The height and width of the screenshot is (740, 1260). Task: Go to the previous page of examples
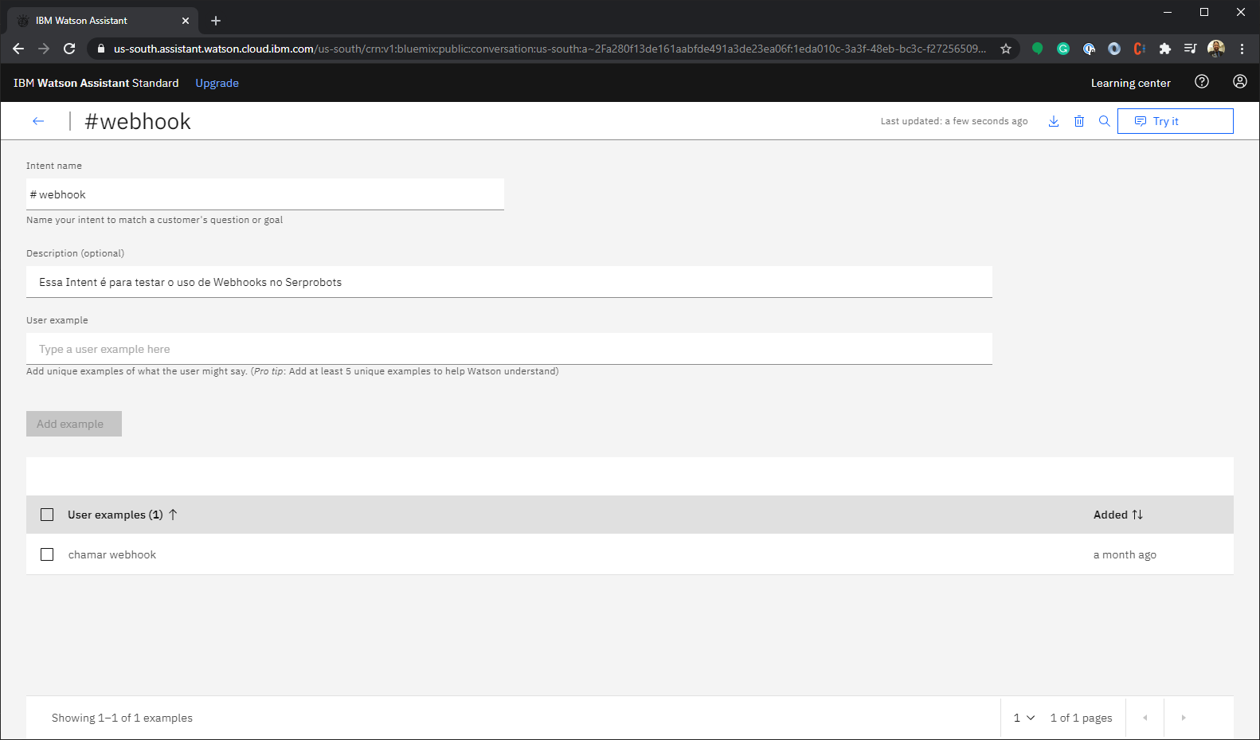coord(1145,718)
